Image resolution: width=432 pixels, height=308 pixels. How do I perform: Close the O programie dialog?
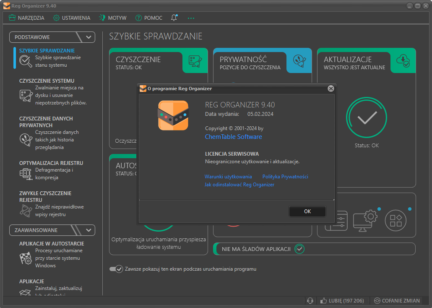coord(331,89)
